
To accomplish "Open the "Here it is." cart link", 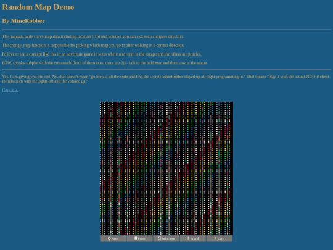I will tap(10, 90).
